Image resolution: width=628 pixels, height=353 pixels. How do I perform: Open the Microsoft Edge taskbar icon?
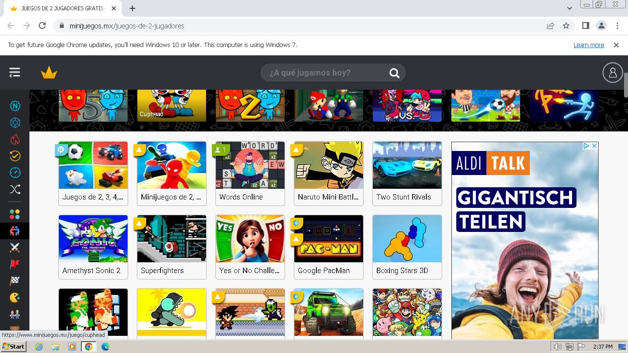tap(105, 347)
